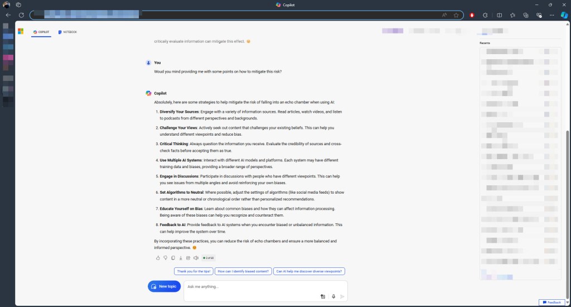Viewport: 571px width, 307px height.
Task: Like the Copilot response with thumbs up
Action: (x=158, y=258)
